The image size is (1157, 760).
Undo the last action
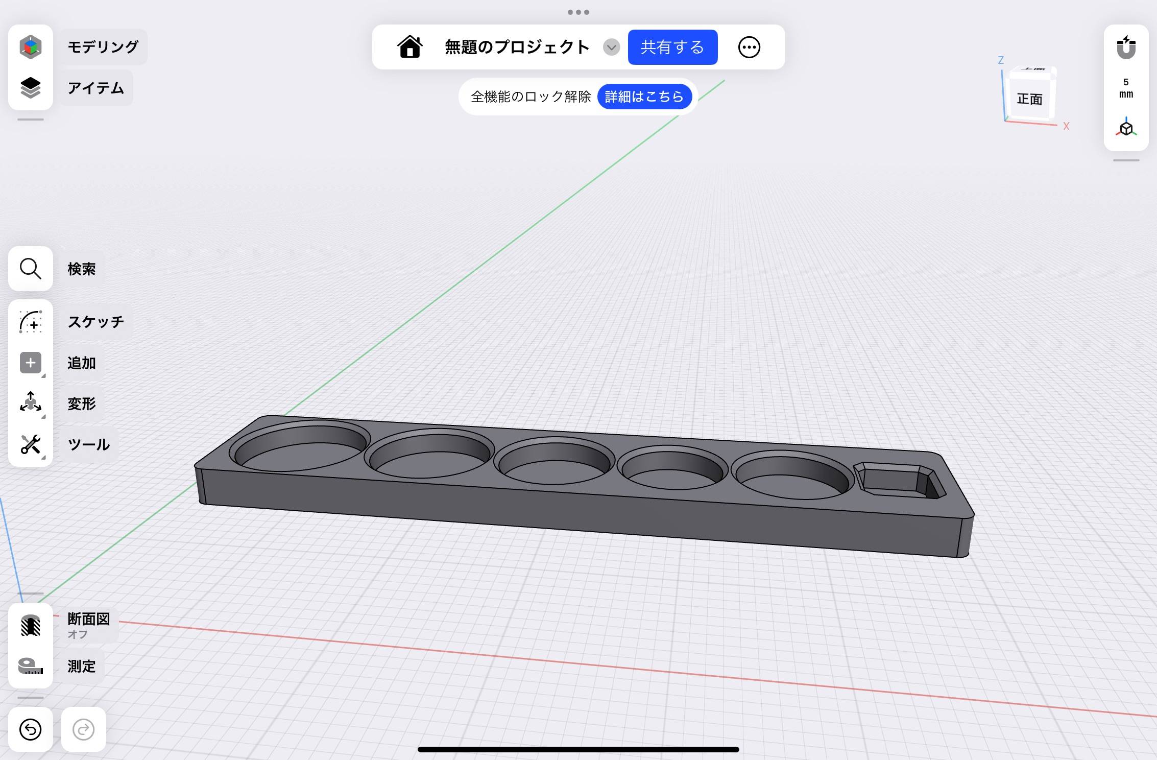pos(31,729)
